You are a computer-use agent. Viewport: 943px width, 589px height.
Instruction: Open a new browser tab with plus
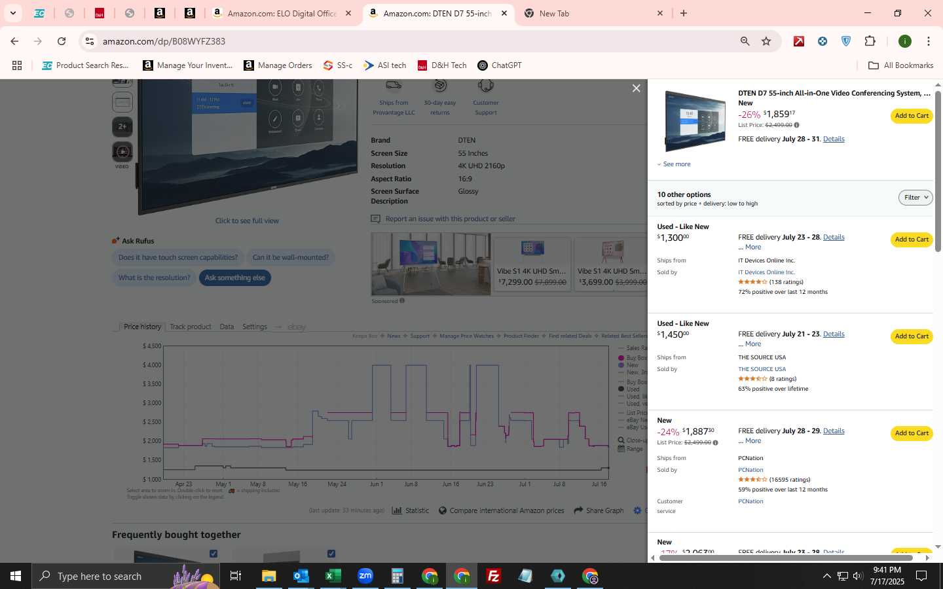coord(684,13)
